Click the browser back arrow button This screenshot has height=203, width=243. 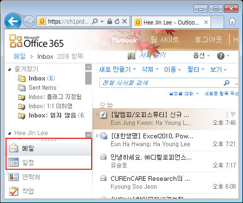click(12, 21)
